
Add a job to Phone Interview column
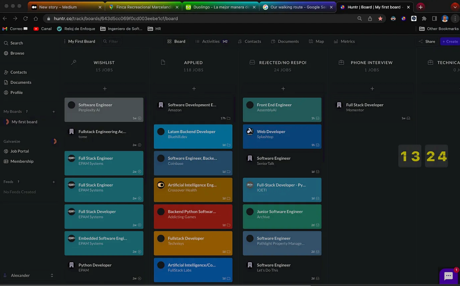372,89
